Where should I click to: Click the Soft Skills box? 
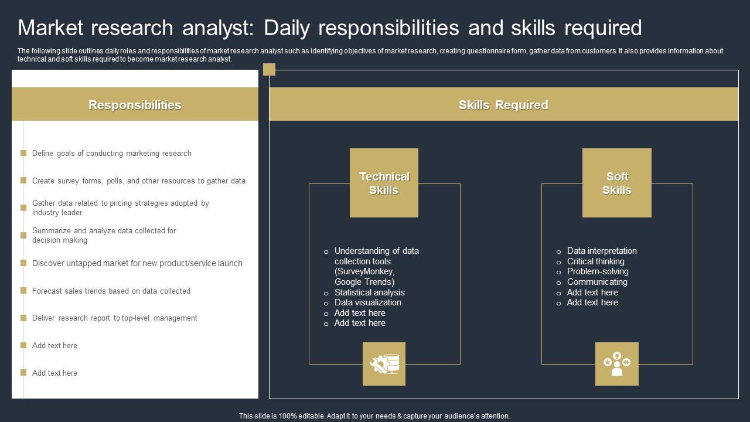(x=617, y=183)
